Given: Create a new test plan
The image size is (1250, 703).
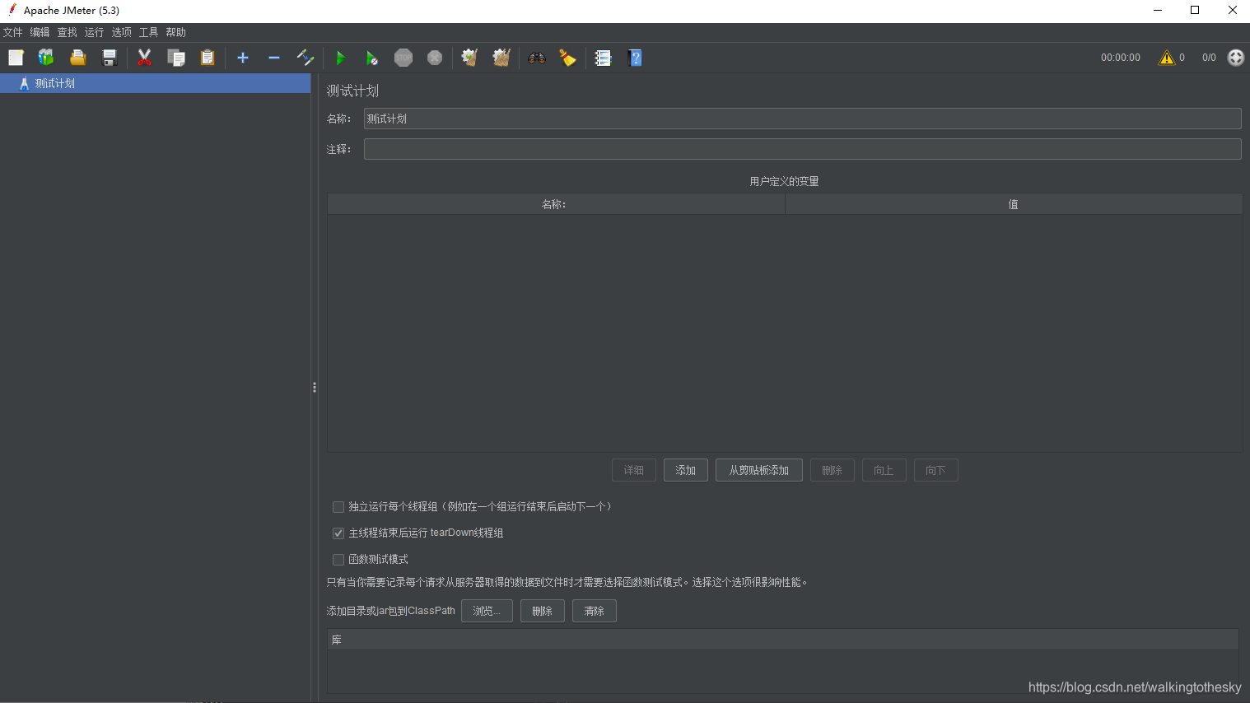Looking at the screenshot, I should pos(16,58).
